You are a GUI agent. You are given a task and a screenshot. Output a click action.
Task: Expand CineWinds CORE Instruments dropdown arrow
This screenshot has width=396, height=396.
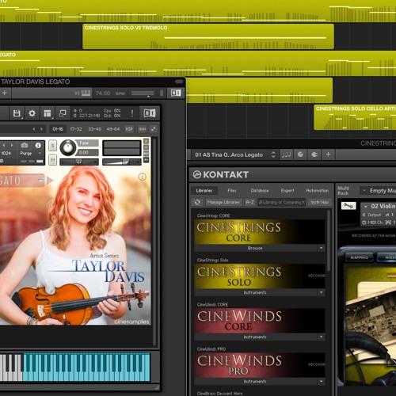point(321,337)
